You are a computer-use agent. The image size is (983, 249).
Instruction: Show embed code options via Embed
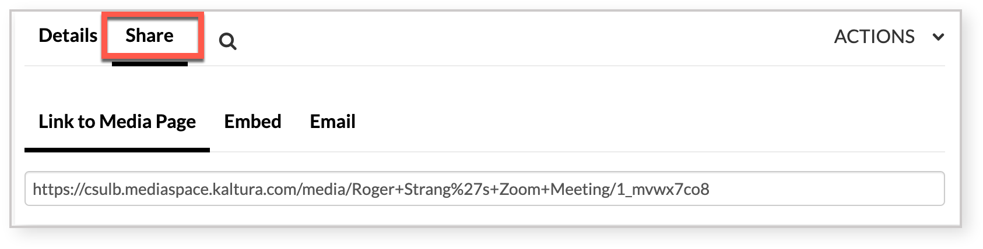point(252,121)
